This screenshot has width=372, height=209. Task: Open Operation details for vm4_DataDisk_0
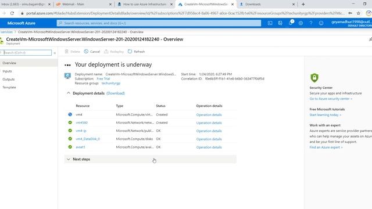pyautogui.click(x=209, y=139)
